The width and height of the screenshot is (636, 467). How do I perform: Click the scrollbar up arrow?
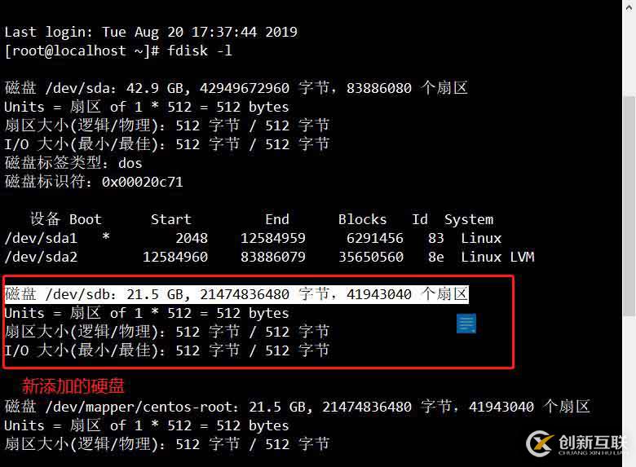tap(629, 8)
